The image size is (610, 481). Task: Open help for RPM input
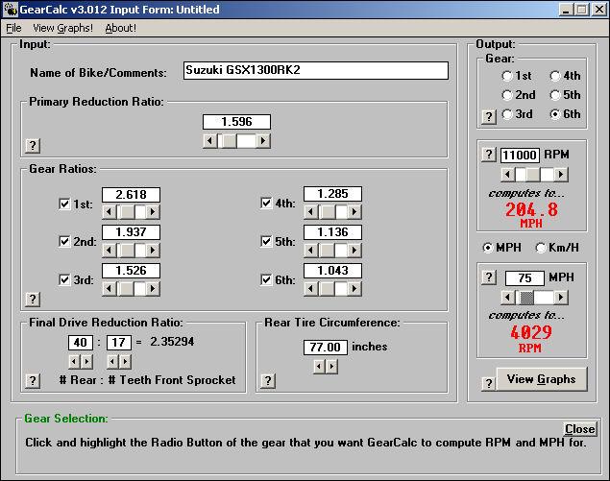pos(489,155)
